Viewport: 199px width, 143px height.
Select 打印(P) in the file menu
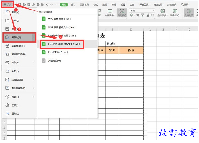(19, 63)
